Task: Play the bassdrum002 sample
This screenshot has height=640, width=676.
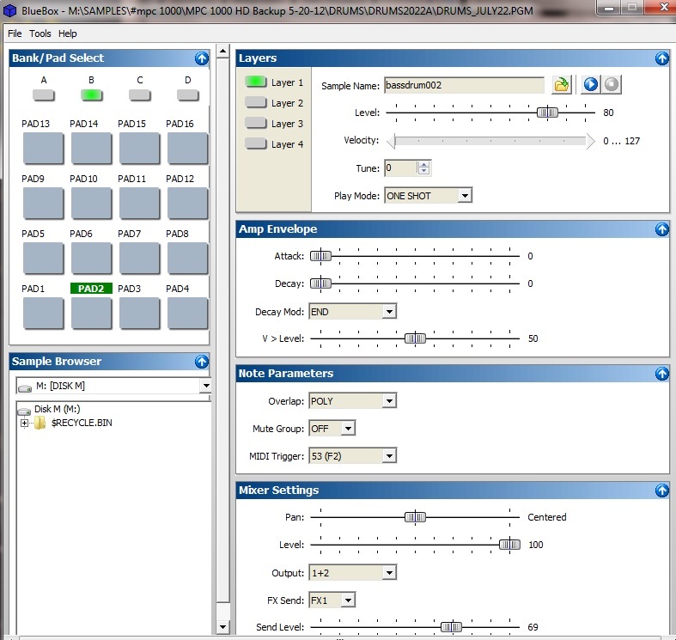Action: pyautogui.click(x=591, y=84)
